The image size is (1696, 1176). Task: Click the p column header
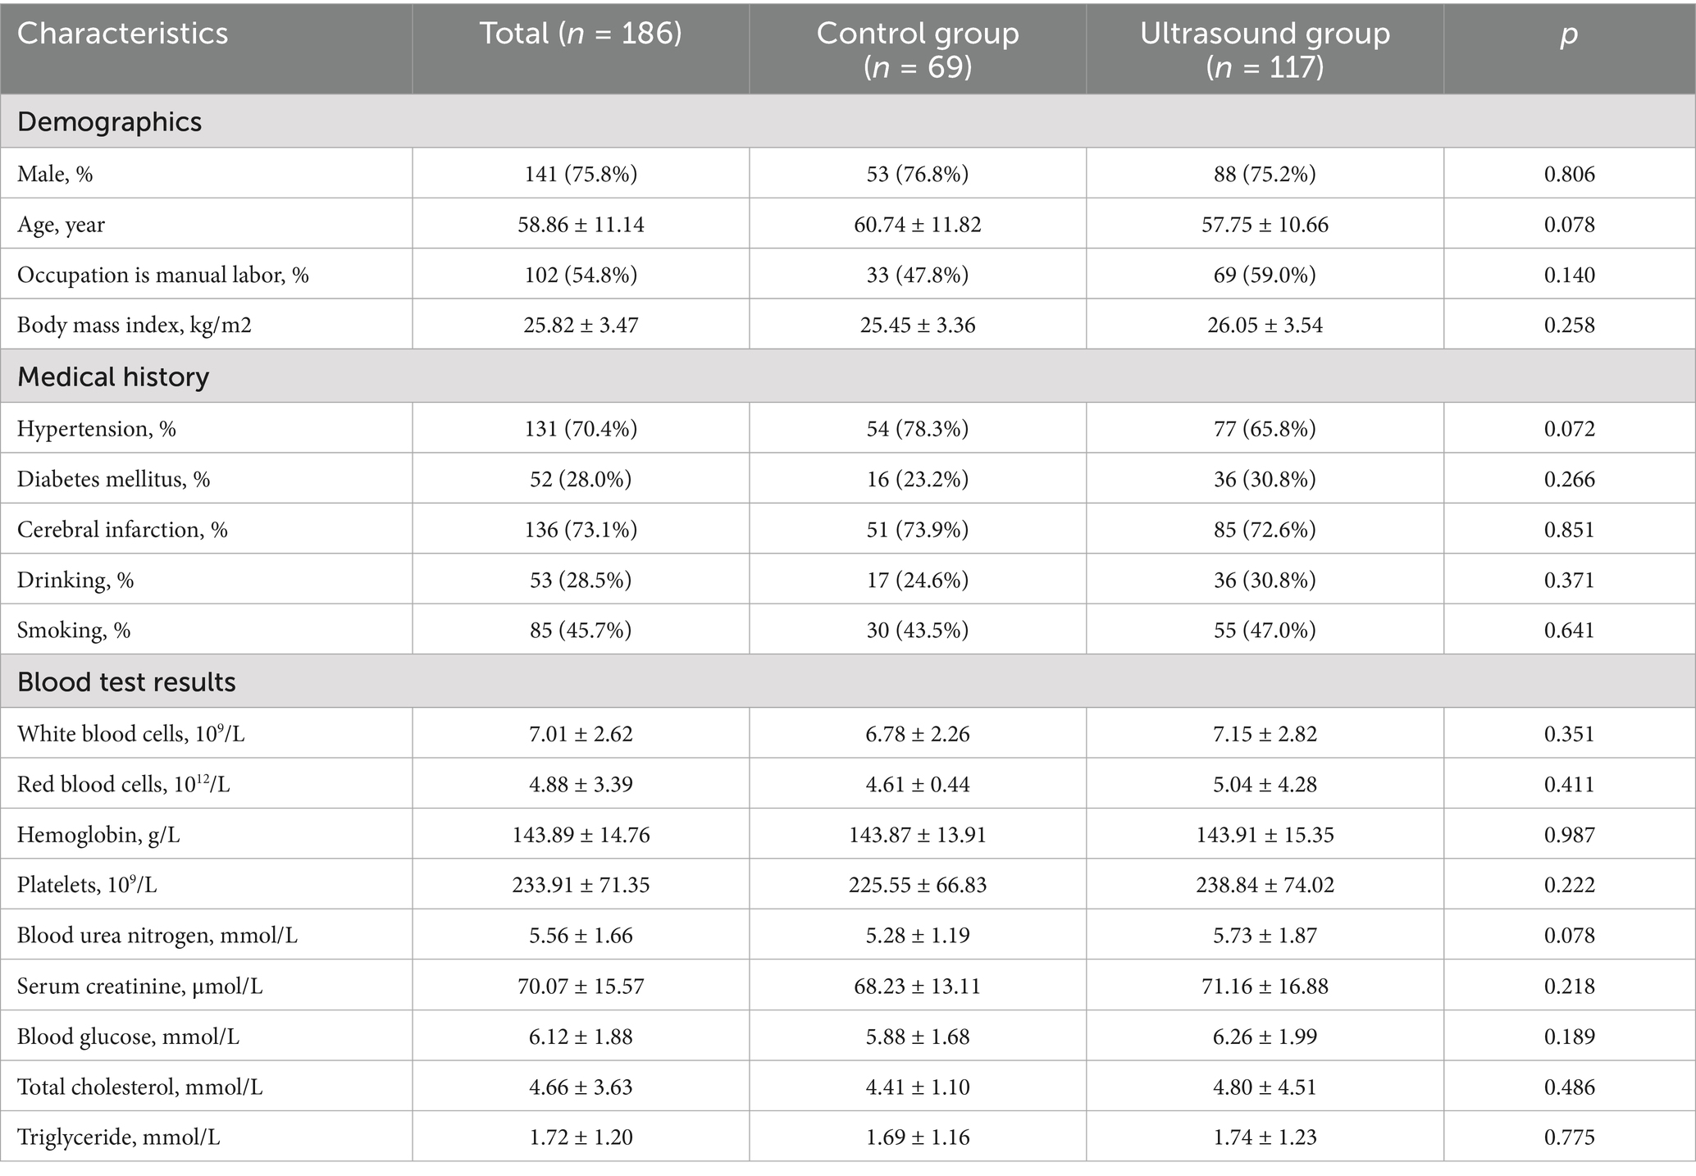[x=1568, y=34]
